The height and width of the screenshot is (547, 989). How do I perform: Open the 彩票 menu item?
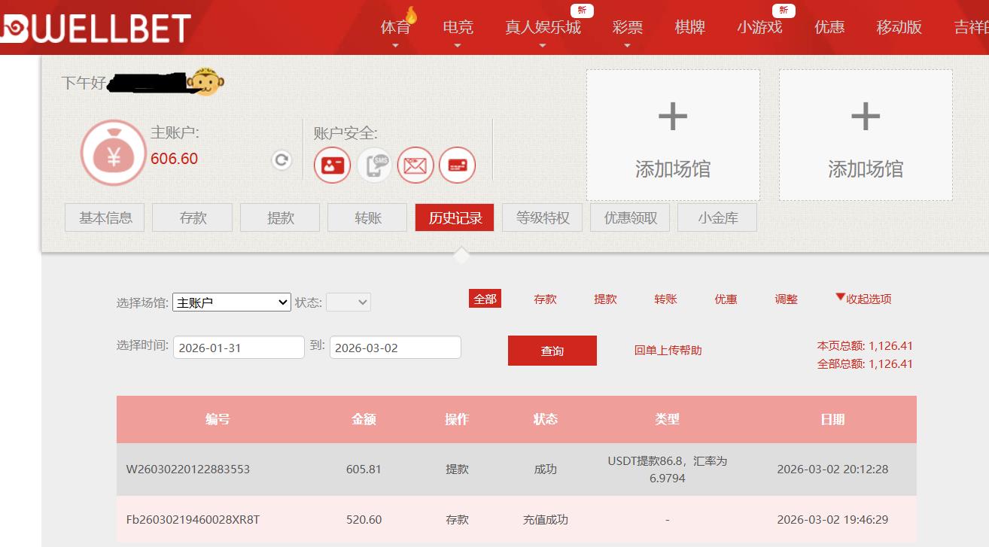(627, 26)
